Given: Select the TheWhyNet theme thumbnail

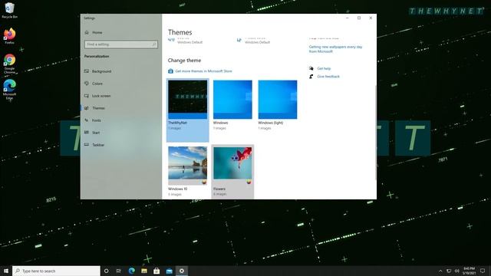Looking at the screenshot, I should [187, 100].
